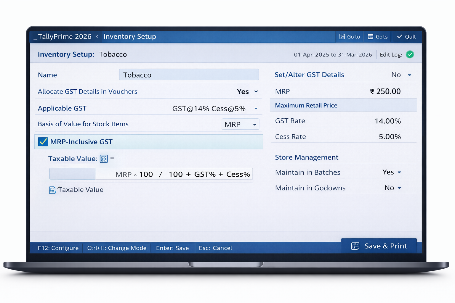Image resolution: width=455 pixels, height=303 pixels.
Task: Click the Save & Print printer icon
Action: tap(355, 246)
